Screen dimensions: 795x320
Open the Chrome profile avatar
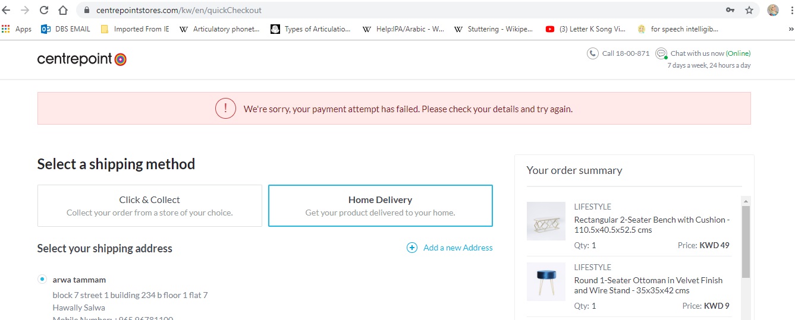[773, 10]
